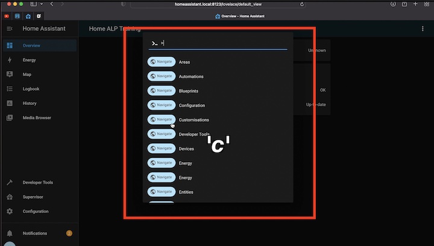Select the Blueprints command entry
The width and height of the screenshot is (434, 246).
[x=218, y=91]
